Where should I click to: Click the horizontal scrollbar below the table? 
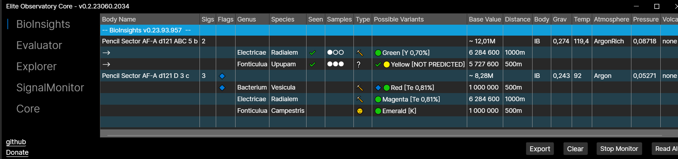(384, 135)
